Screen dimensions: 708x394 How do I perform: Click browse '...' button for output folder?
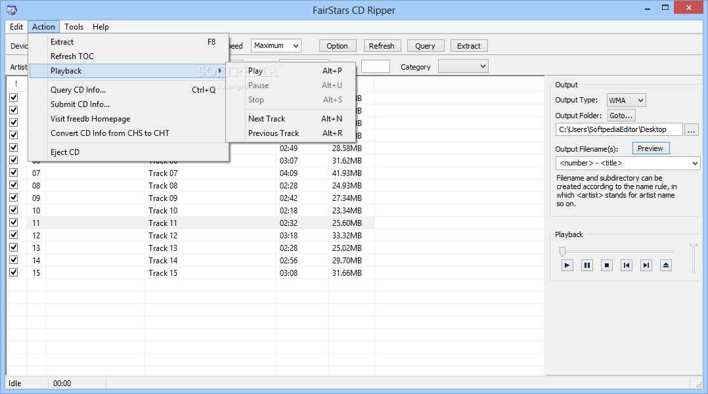tap(691, 130)
